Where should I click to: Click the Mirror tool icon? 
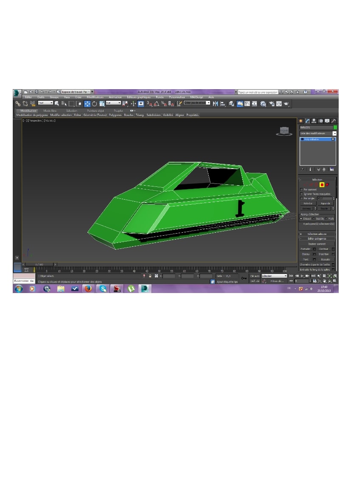(215, 104)
